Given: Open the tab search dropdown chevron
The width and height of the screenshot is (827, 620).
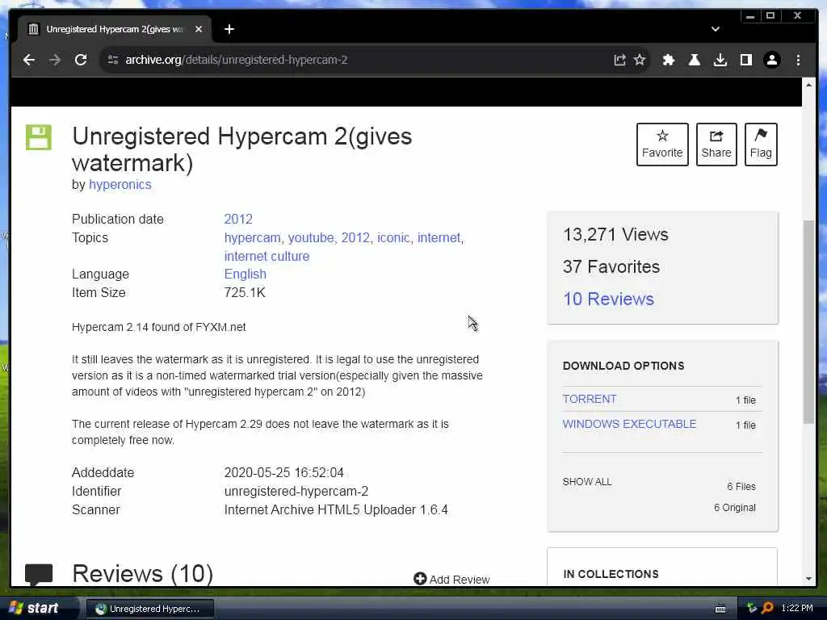Looking at the screenshot, I should [x=716, y=29].
